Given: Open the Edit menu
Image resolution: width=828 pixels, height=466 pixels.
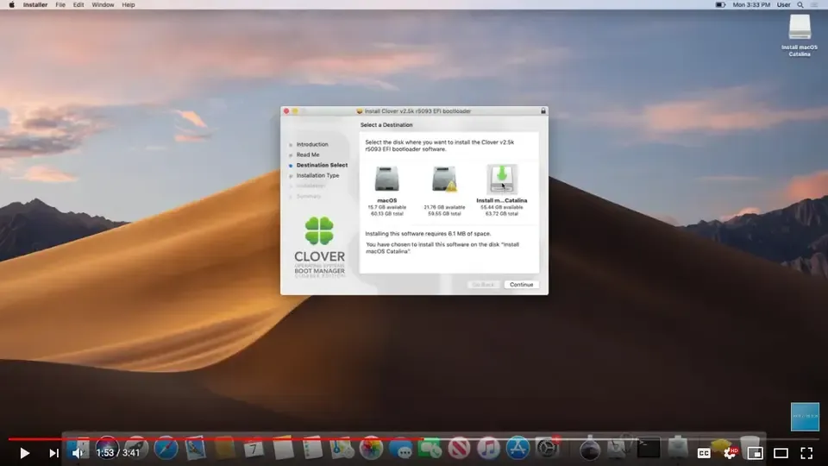Looking at the screenshot, I should point(78,5).
